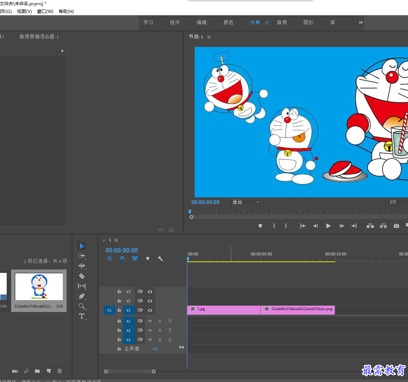Expand the panel disclosure triangle arrow
408x382 pixels.
(62, 51)
